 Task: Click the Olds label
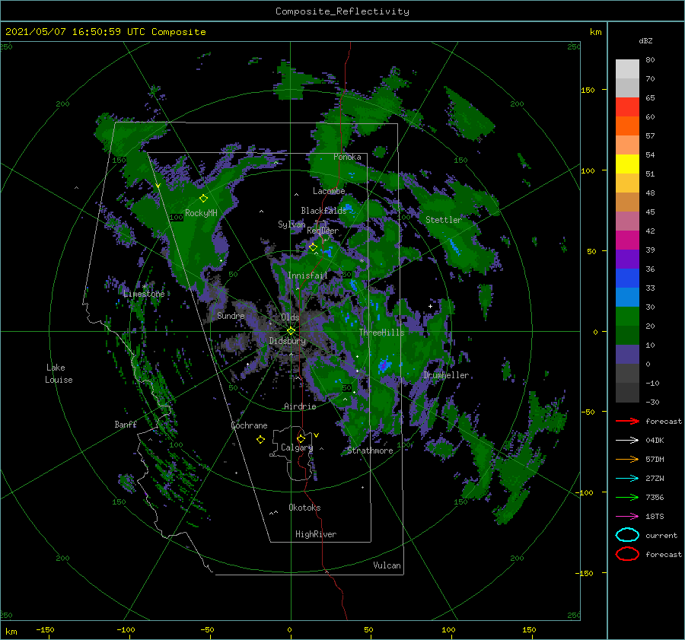[x=290, y=317]
